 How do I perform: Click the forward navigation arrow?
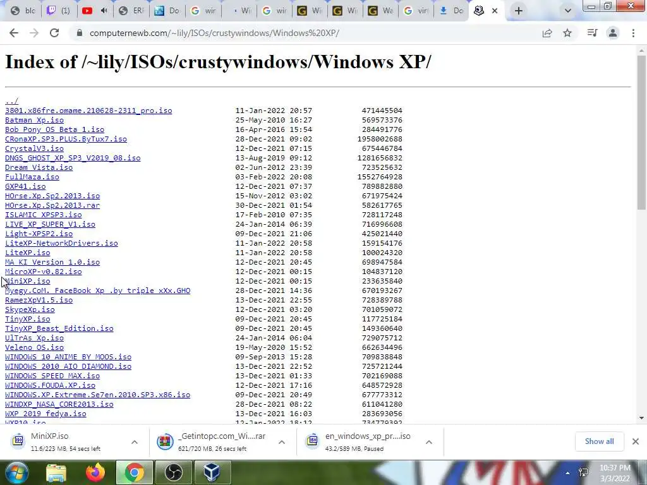[34, 33]
